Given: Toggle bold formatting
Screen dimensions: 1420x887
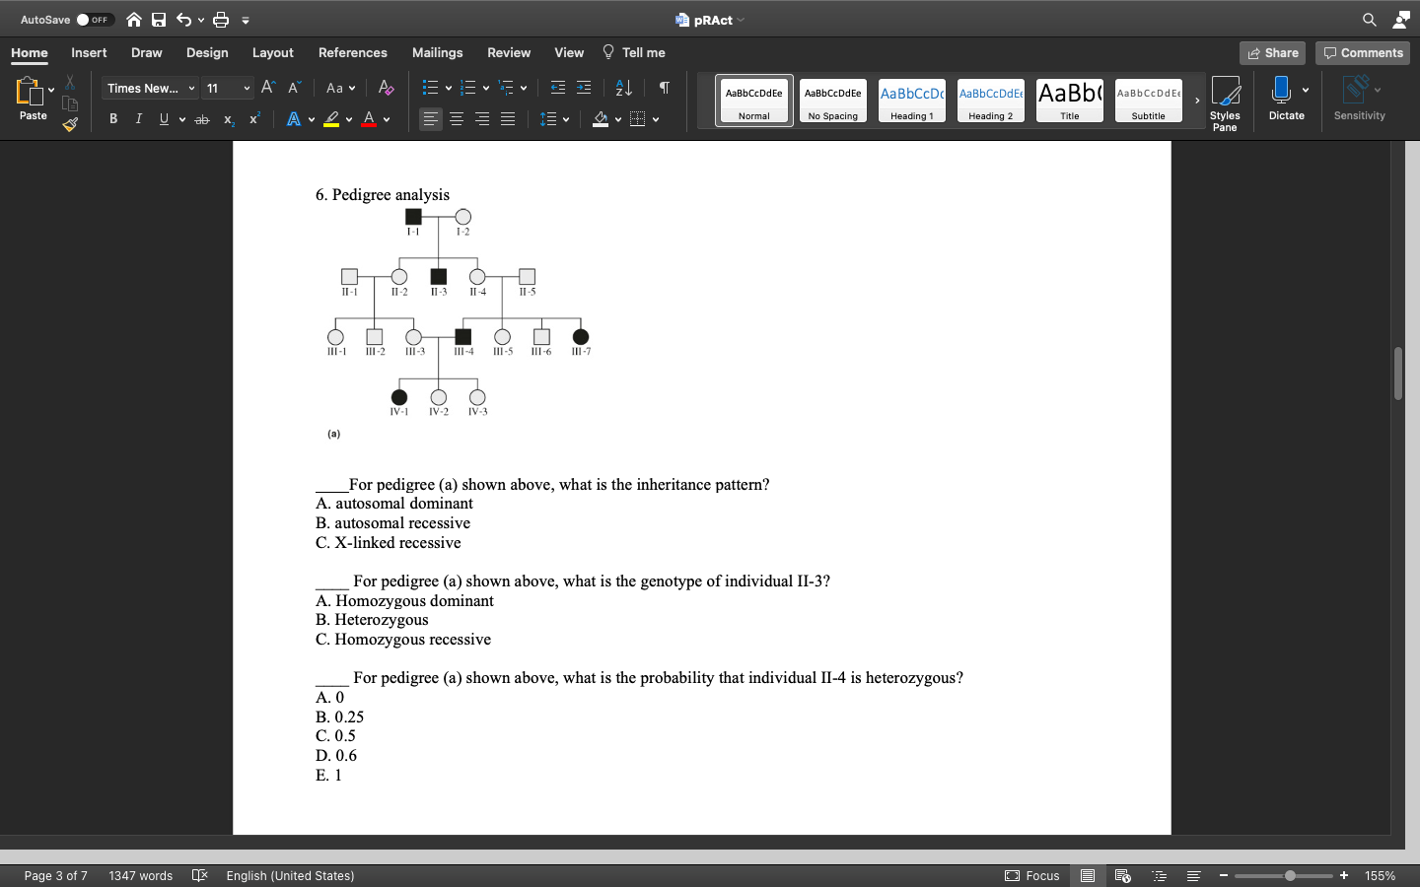Looking at the screenshot, I should click(113, 119).
